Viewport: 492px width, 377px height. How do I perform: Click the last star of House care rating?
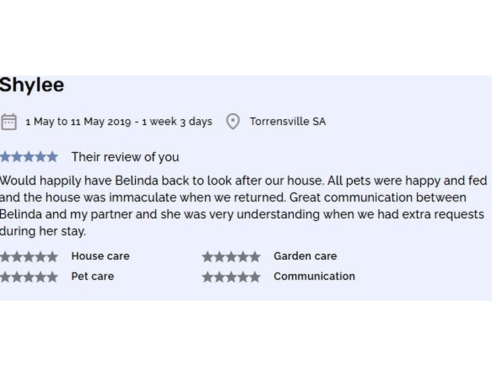click(52, 256)
